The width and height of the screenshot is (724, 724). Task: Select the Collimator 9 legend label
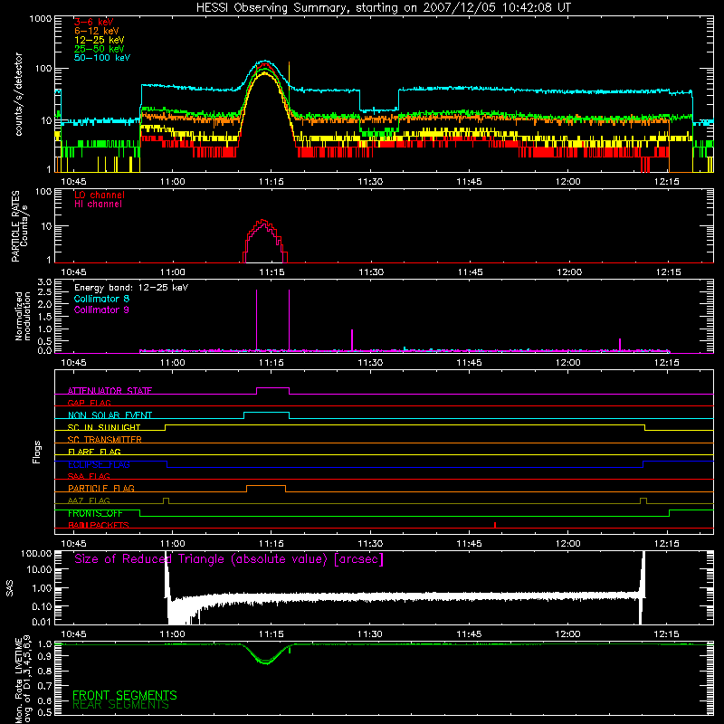click(x=101, y=310)
